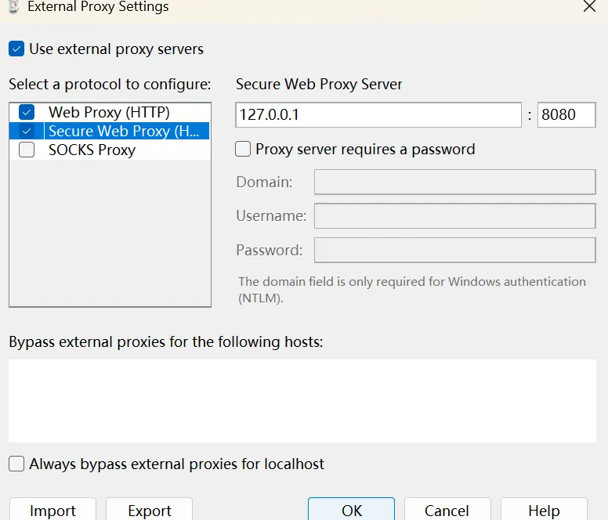Uncheck the Web Proxy (HTTP) checkbox

(27, 112)
